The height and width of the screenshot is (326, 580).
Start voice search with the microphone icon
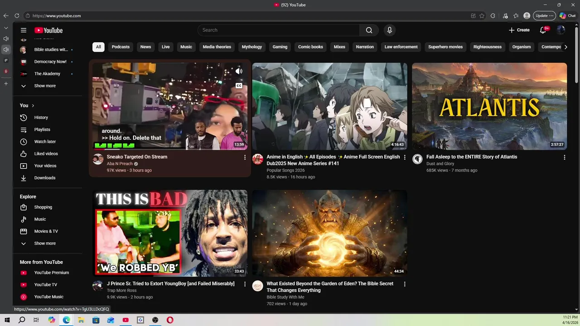[389, 30]
